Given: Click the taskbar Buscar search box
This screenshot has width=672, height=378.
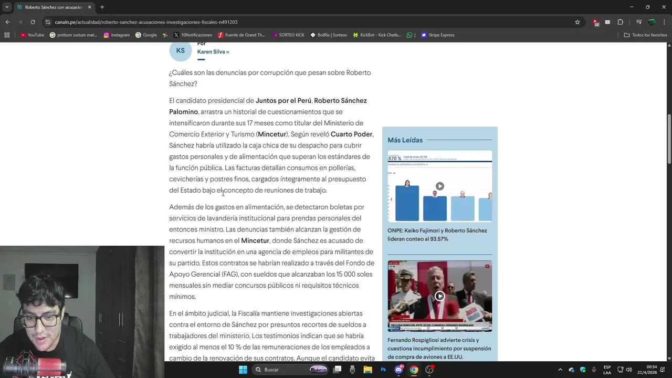Looking at the screenshot, I should [x=290, y=370].
